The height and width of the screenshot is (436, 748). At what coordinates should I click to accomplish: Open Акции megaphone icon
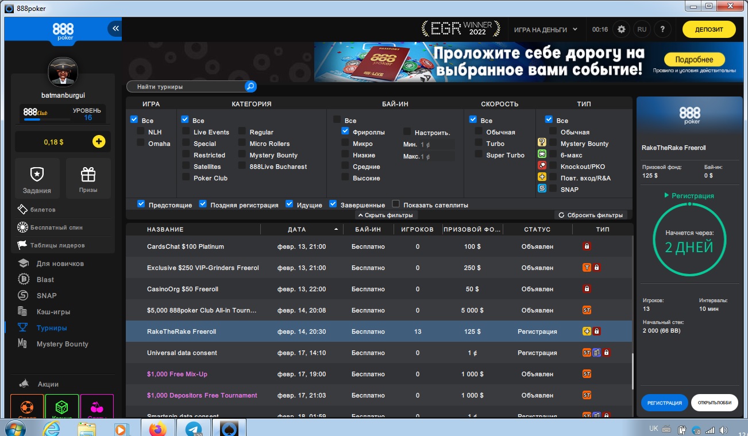click(24, 384)
